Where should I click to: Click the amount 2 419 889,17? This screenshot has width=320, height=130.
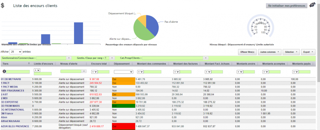click(x=97, y=126)
